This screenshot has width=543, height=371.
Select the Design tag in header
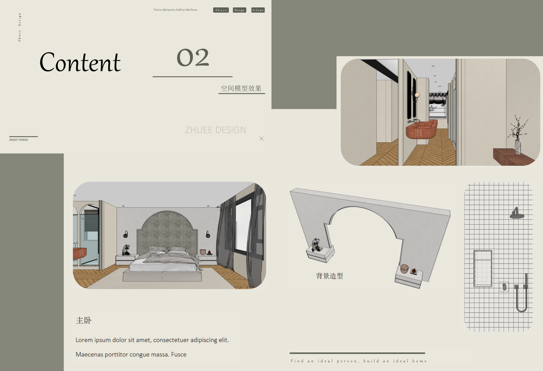[x=239, y=10]
